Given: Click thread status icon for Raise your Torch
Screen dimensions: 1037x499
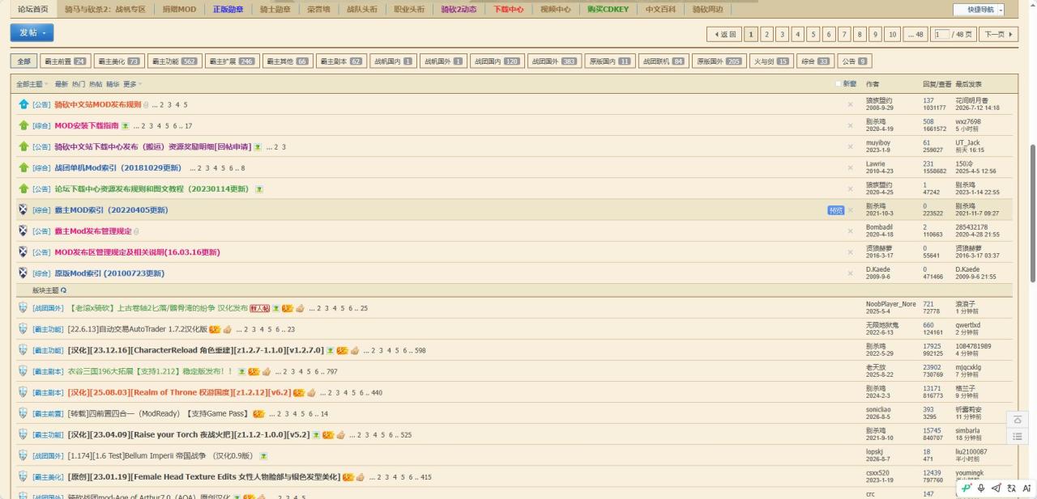Looking at the screenshot, I should [23, 434].
